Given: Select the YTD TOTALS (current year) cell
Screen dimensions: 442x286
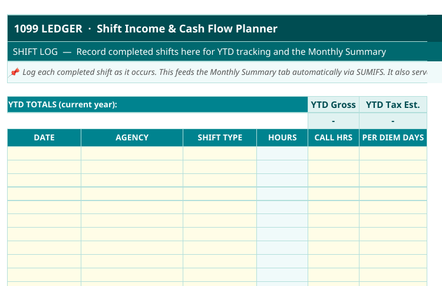Looking at the screenshot, I should point(157,104).
